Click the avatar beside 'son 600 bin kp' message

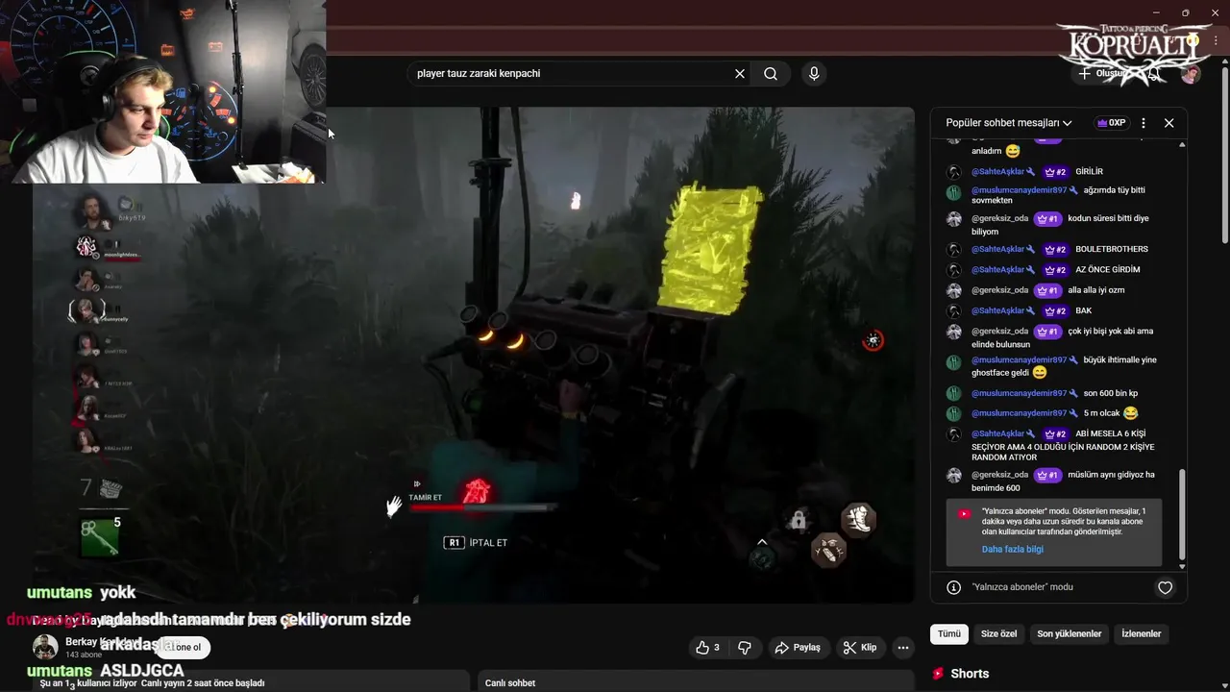(x=953, y=393)
